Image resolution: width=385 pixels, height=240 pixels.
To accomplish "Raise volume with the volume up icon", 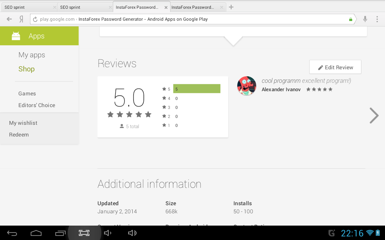I will [132, 233].
